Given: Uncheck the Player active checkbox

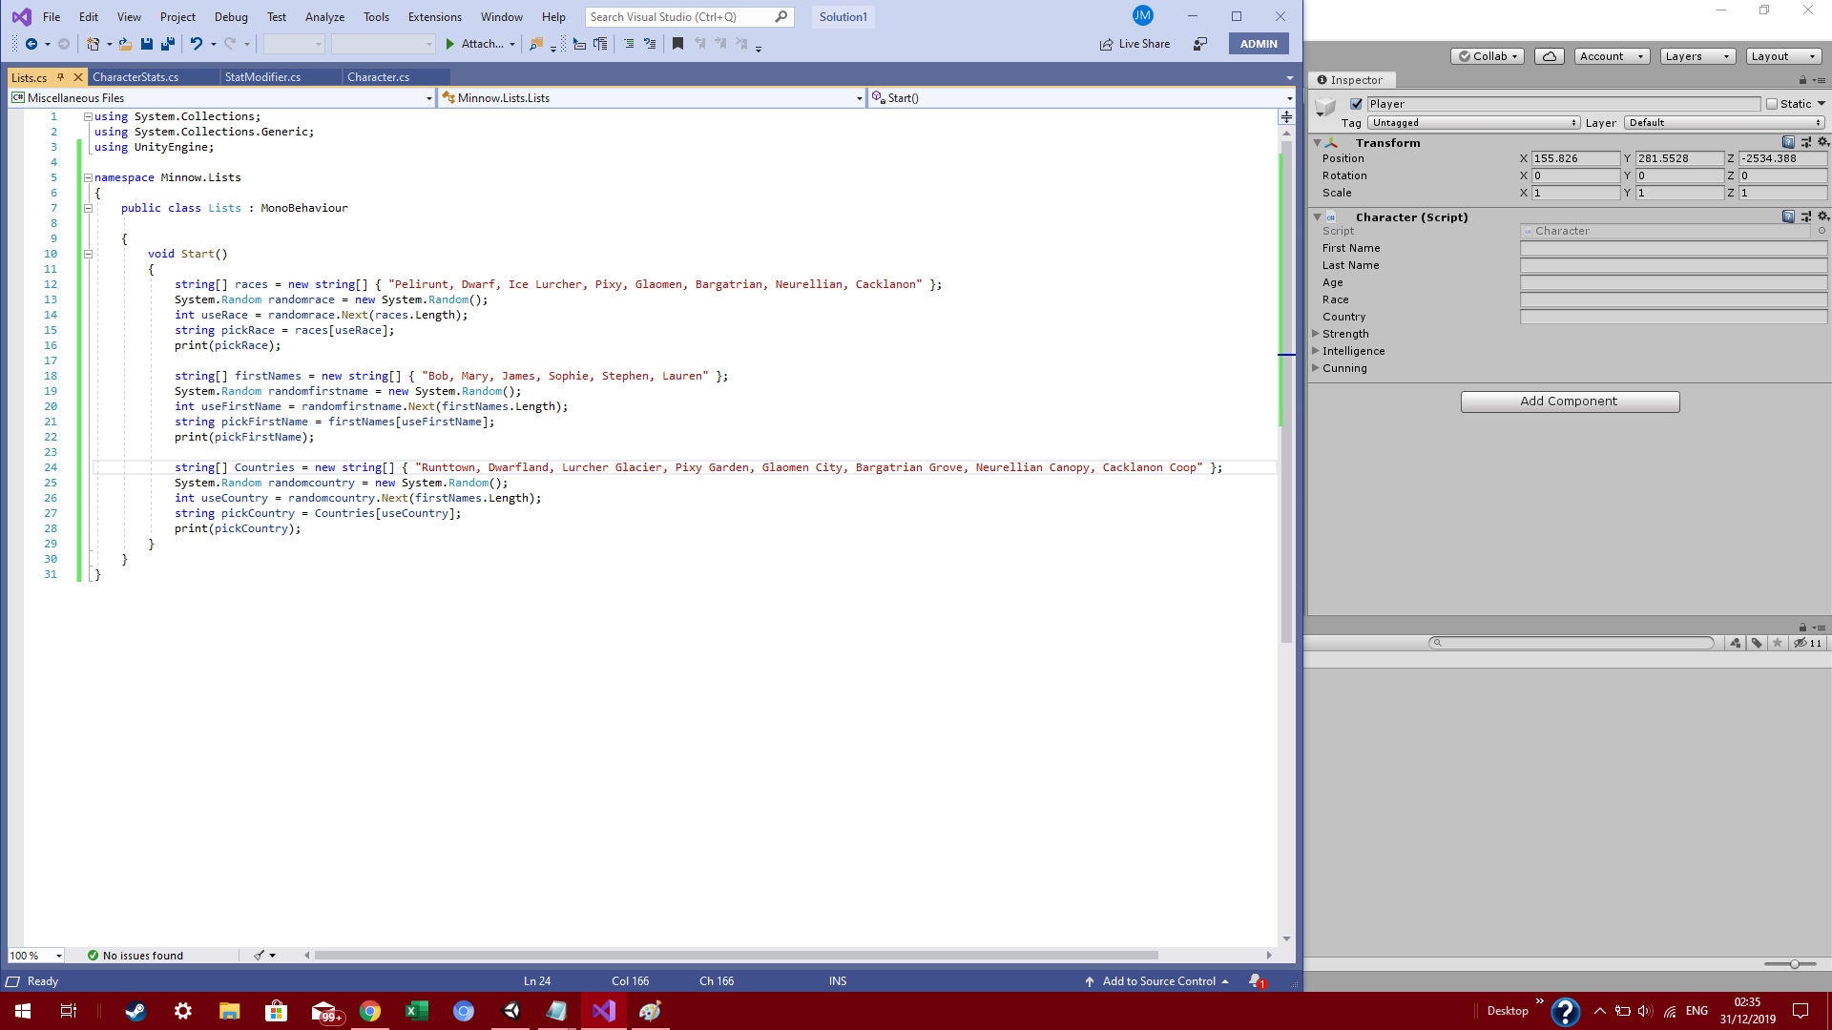Looking at the screenshot, I should (1356, 104).
